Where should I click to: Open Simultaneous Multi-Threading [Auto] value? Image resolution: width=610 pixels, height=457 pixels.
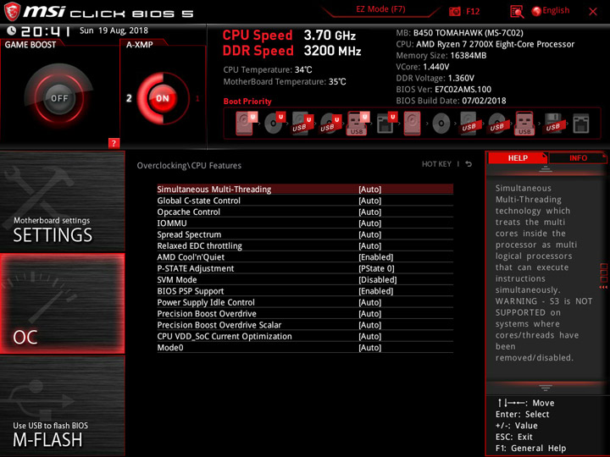[x=370, y=190]
